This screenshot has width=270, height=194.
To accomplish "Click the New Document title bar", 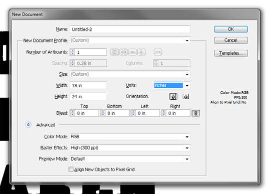I will click(x=134, y=14).
